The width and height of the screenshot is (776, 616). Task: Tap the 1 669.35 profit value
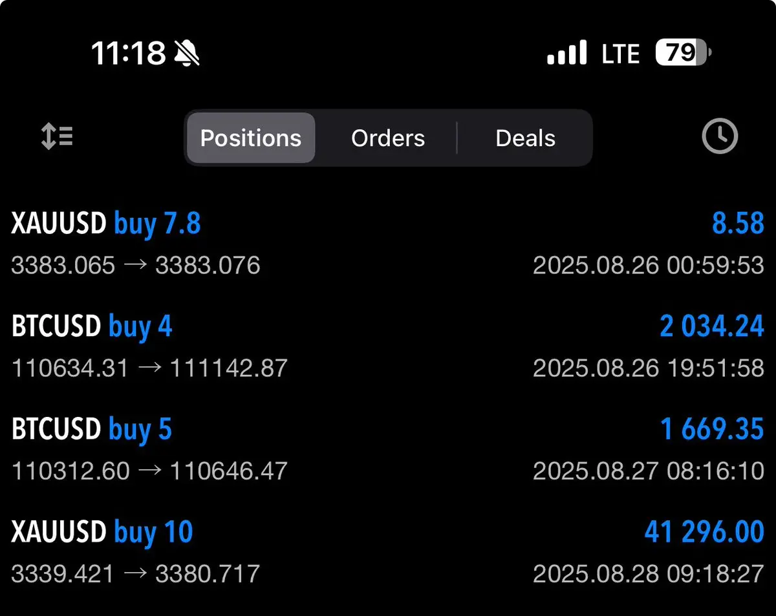click(712, 429)
